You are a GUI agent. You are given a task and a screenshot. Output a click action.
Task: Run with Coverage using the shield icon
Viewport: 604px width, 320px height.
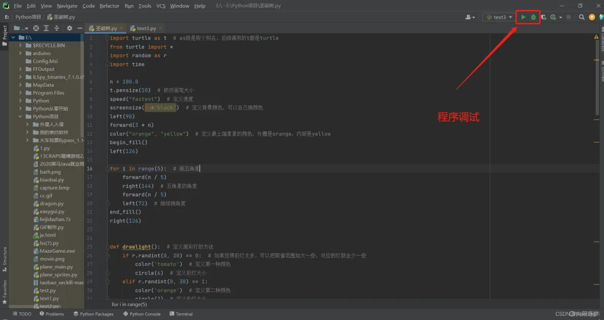pos(543,17)
